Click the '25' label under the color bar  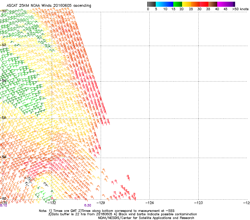pyautogui.click(x=191, y=9)
